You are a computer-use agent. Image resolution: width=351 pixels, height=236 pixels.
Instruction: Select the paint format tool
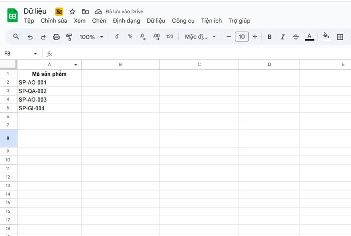(x=69, y=37)
